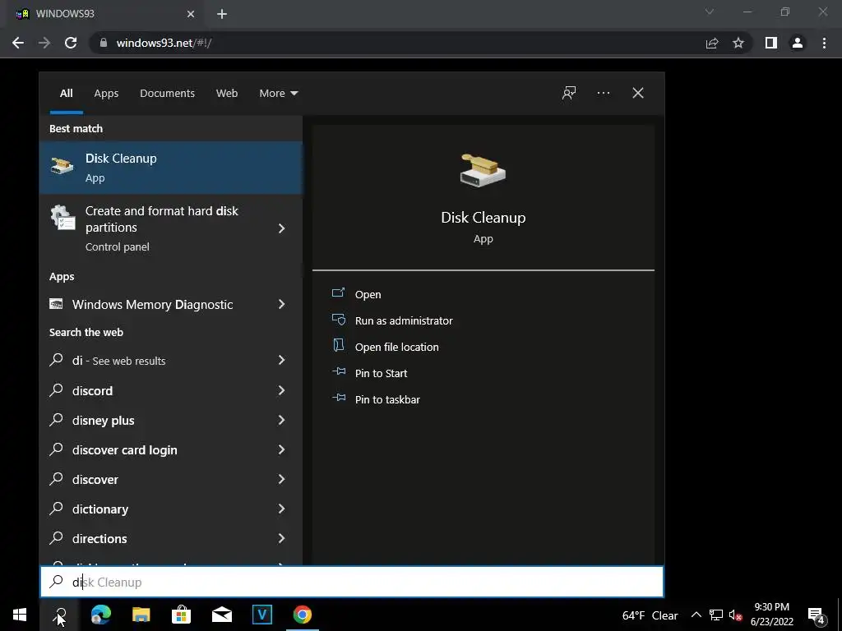Go forward in the Chrome browser
This screenshot has width=842, height=631.
pyautogui.click(x=44, y=43)
